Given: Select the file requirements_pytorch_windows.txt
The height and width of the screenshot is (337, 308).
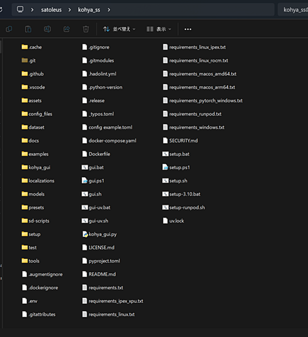Looking at the screenshot, I should tap(203, 100).
